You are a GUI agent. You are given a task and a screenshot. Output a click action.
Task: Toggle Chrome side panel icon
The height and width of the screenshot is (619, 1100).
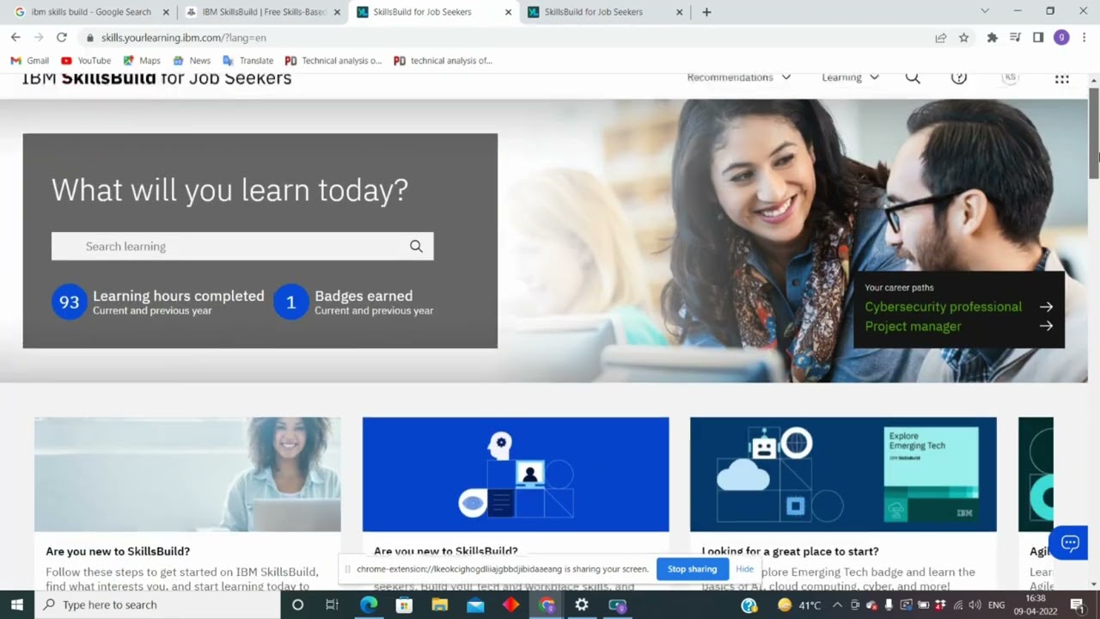coord(1038,38)
